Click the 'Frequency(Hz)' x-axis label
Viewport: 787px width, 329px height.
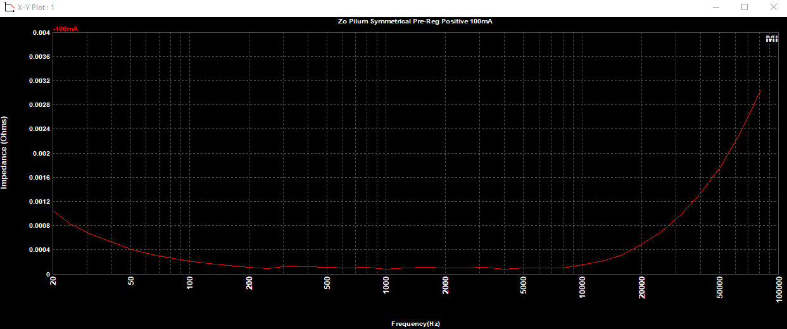[x=415, y=324]
